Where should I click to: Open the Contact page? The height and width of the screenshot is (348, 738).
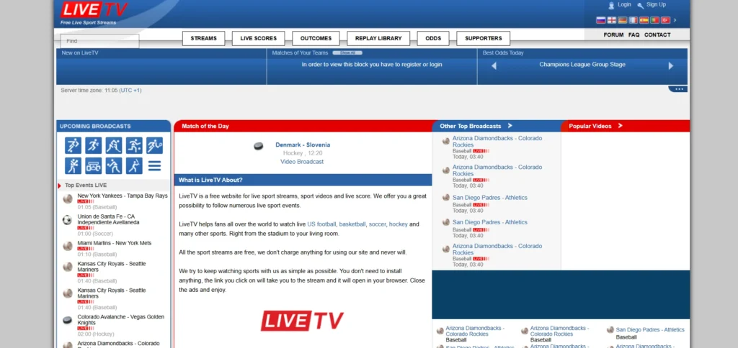tap(657, 35)
